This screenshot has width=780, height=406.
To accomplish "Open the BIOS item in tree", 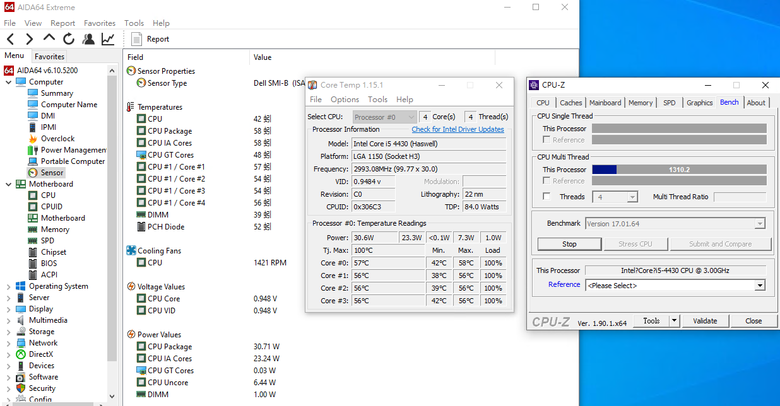I will tap(49, 264).
